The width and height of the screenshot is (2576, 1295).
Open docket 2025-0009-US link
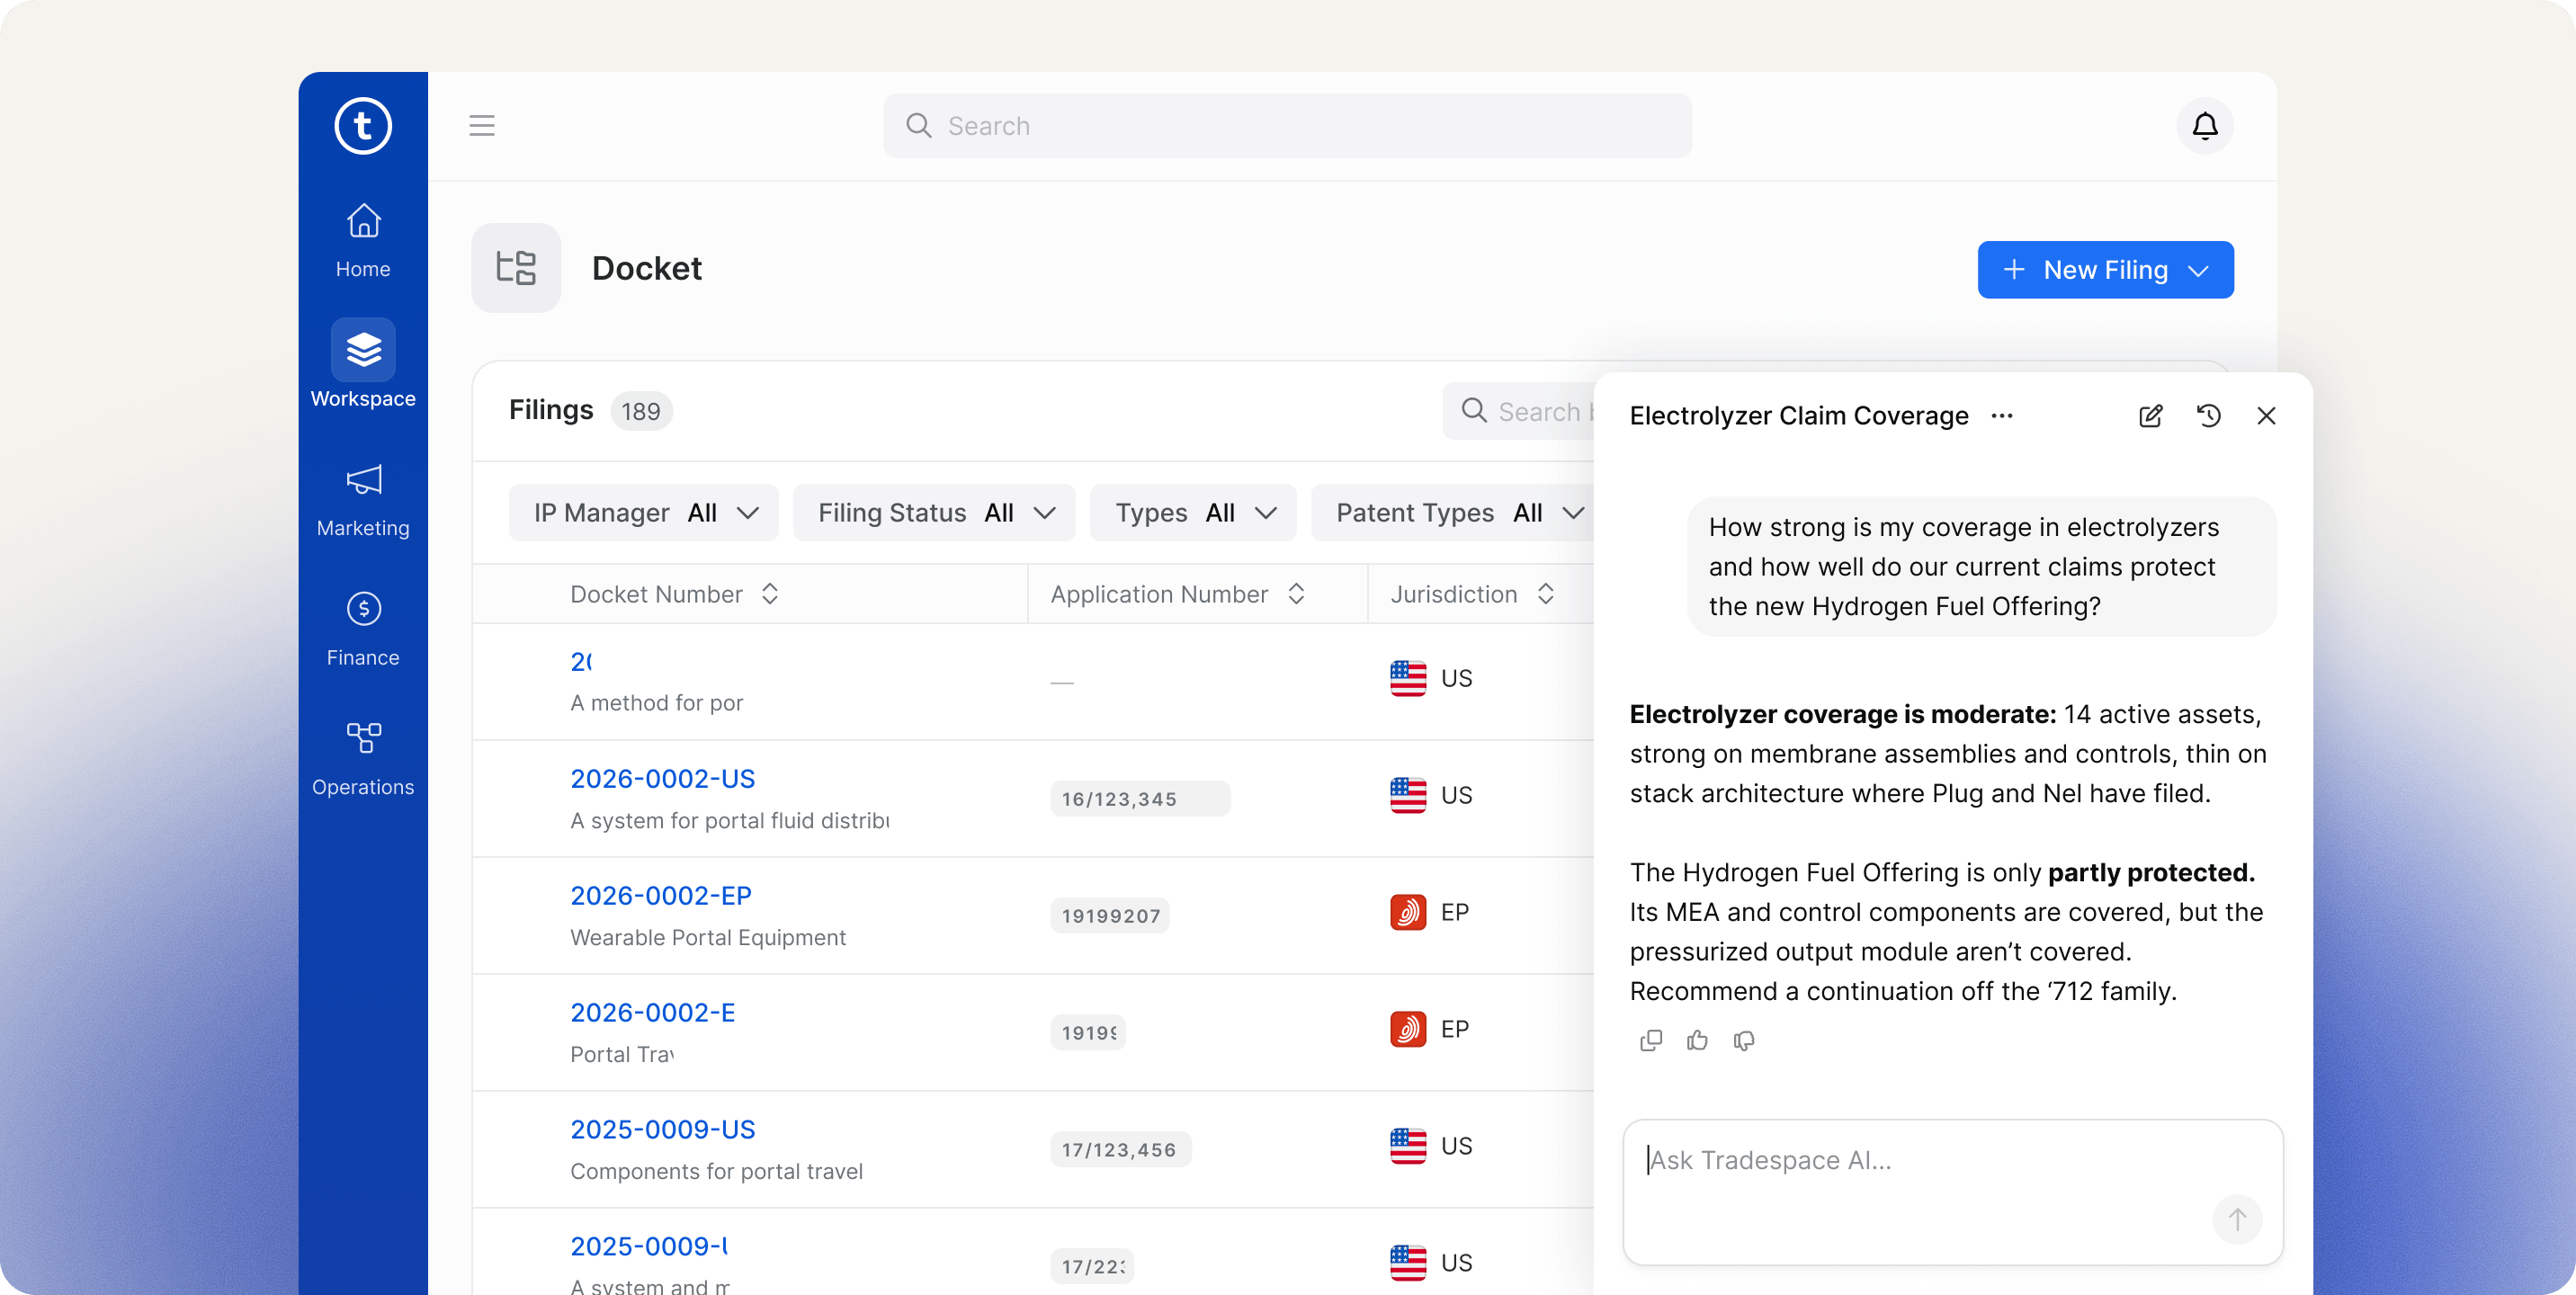662,1130
